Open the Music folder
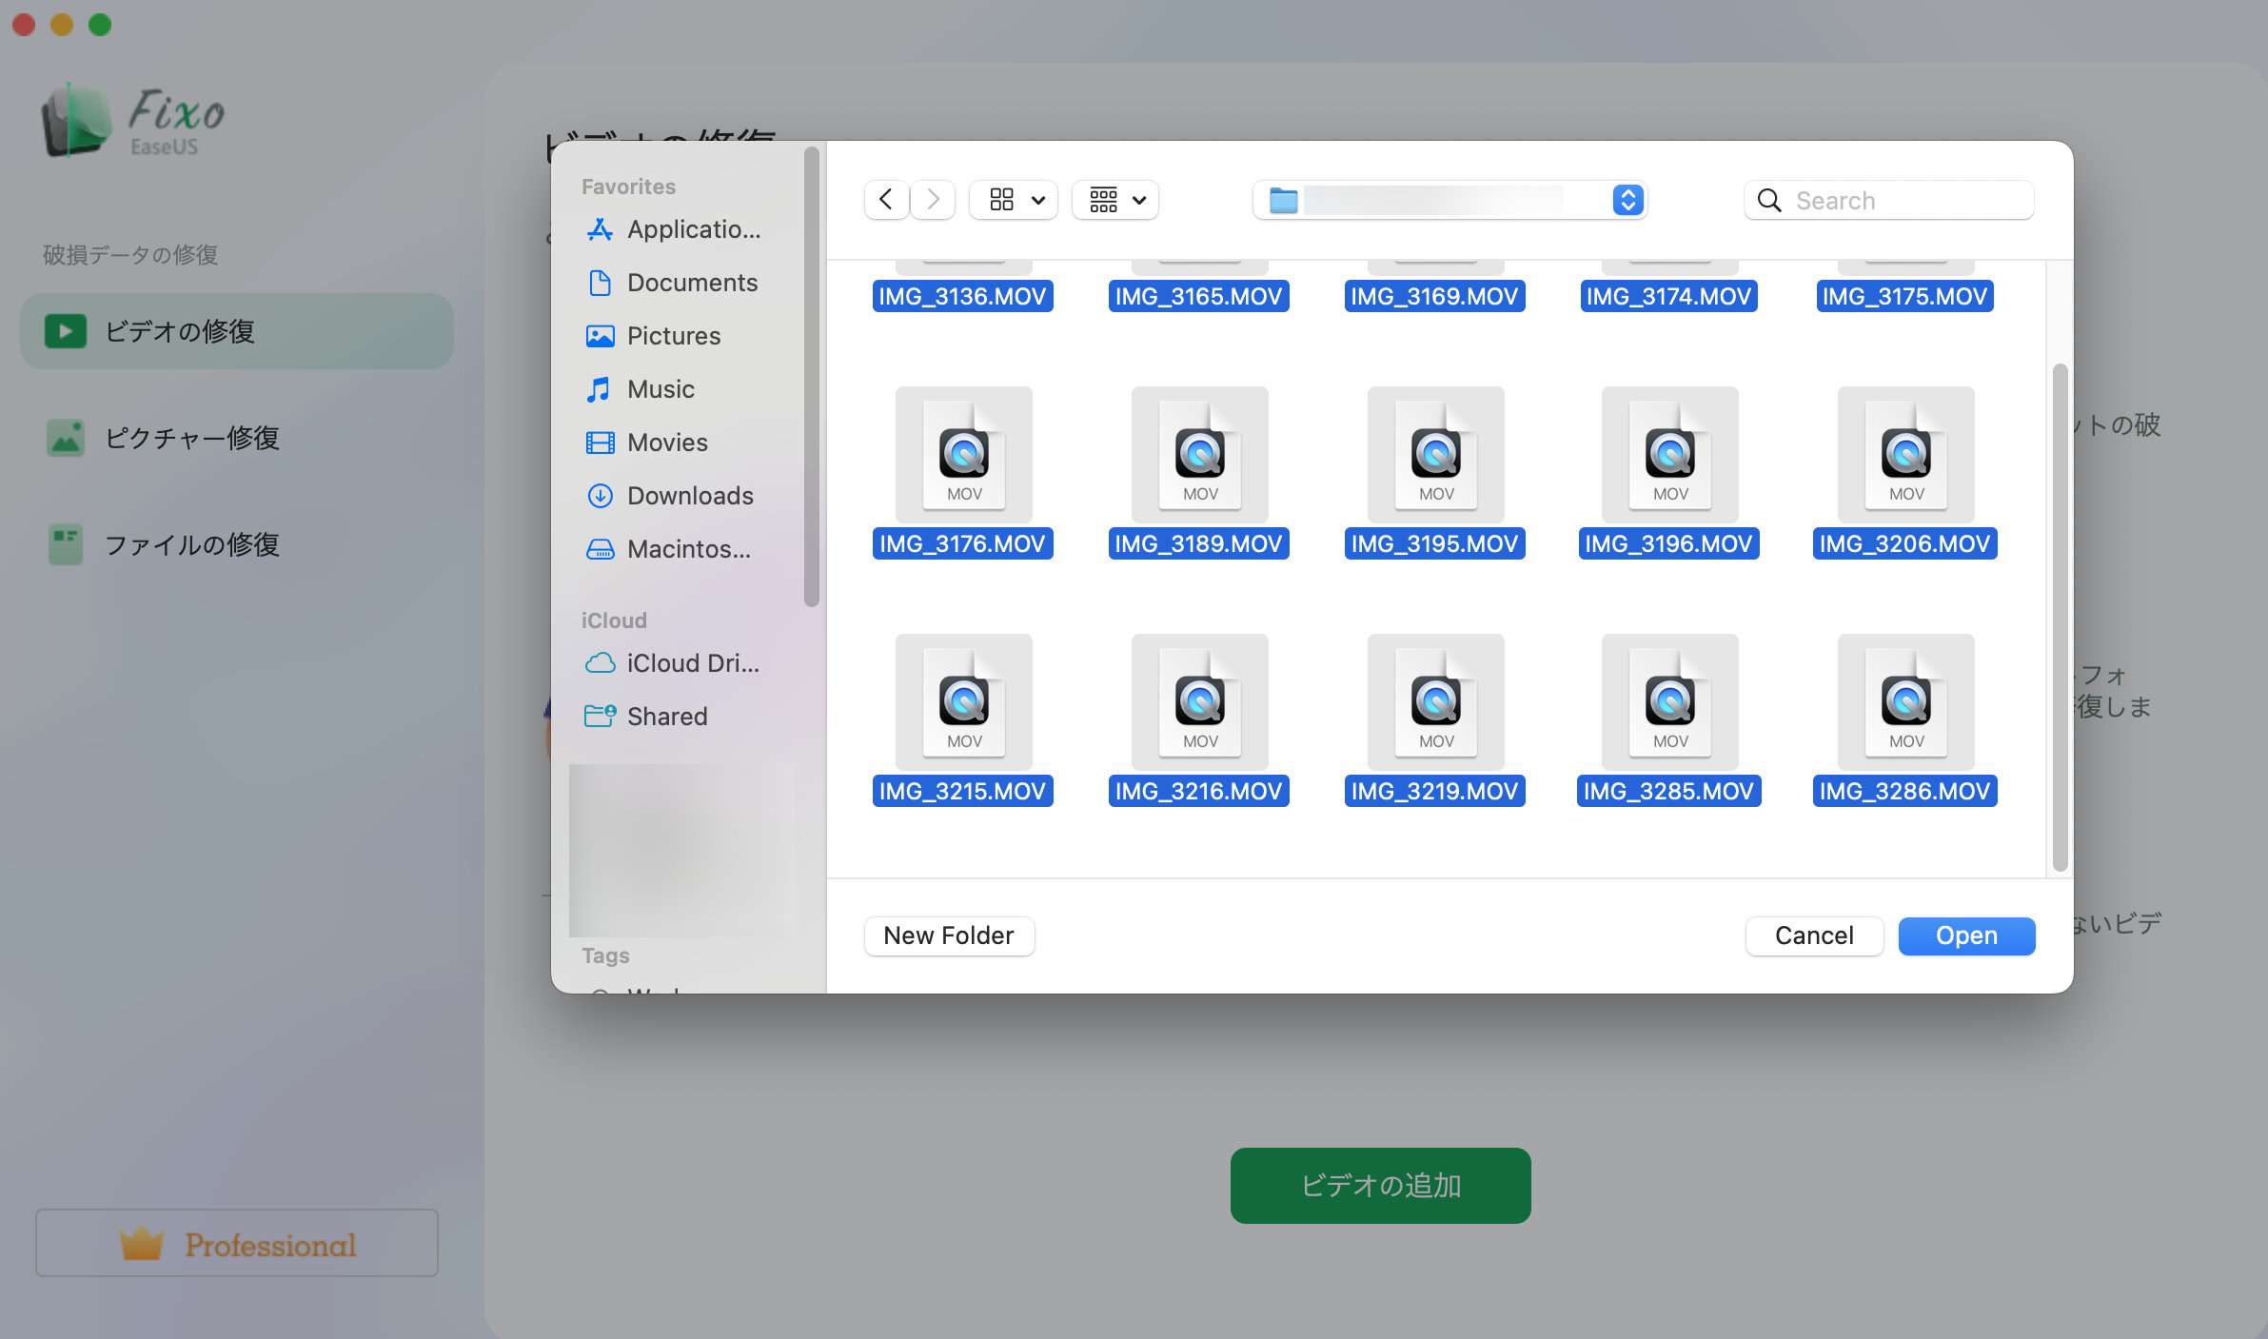This screenshot has width=2268, height=1339. (x=660, y=389)
